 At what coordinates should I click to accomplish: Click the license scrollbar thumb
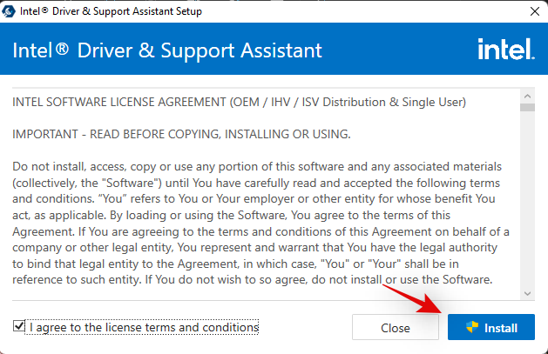tap(527, 108)
